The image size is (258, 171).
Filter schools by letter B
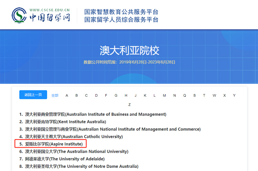coord(76,95)
